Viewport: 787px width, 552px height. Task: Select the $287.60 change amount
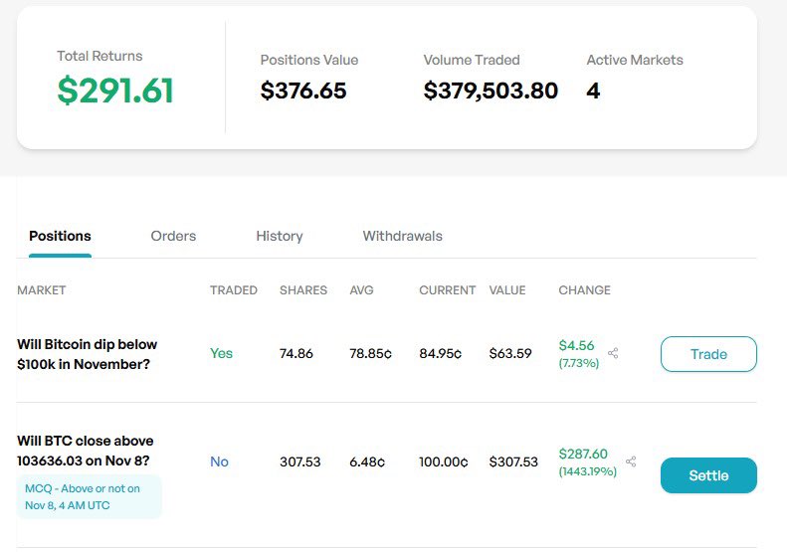(583, 454)
